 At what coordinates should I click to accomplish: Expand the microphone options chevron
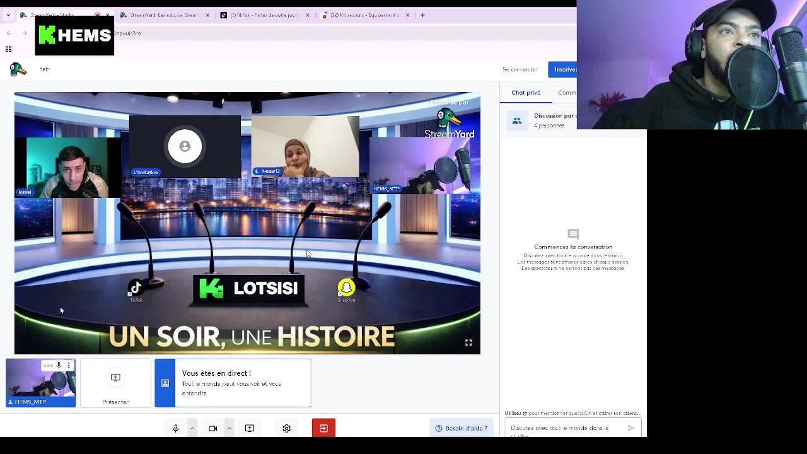[192, 428]
